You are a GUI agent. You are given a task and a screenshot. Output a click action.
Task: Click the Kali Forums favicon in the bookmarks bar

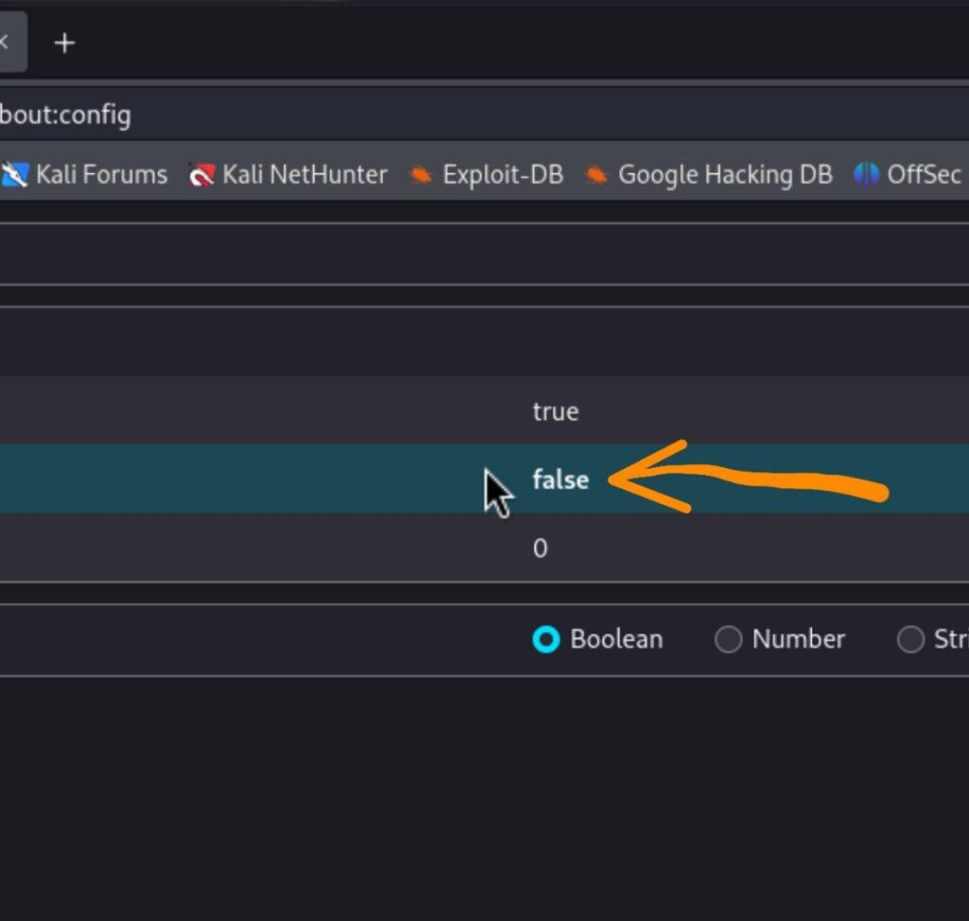coord(14,175)
